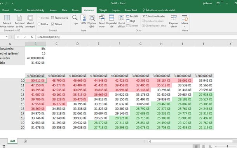Screen dimensions: 237x148
Task: Switch to Normal view in status bar
Action: [196, 146]
